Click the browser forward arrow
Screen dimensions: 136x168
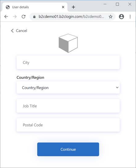15,17
